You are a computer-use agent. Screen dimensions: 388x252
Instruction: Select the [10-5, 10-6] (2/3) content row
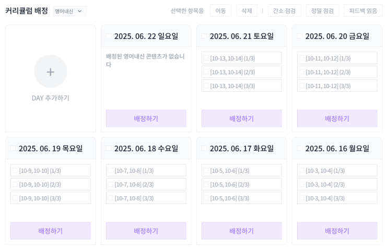(241, 184)
